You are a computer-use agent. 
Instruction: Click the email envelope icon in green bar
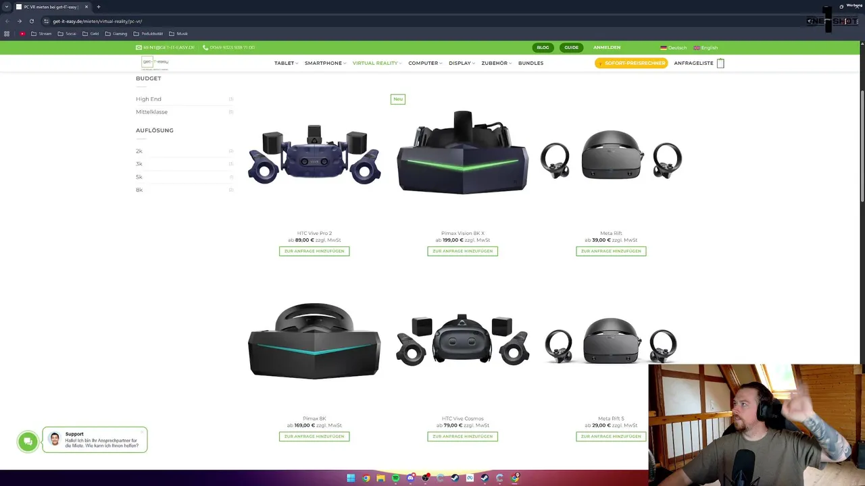[x=139, y=48]
